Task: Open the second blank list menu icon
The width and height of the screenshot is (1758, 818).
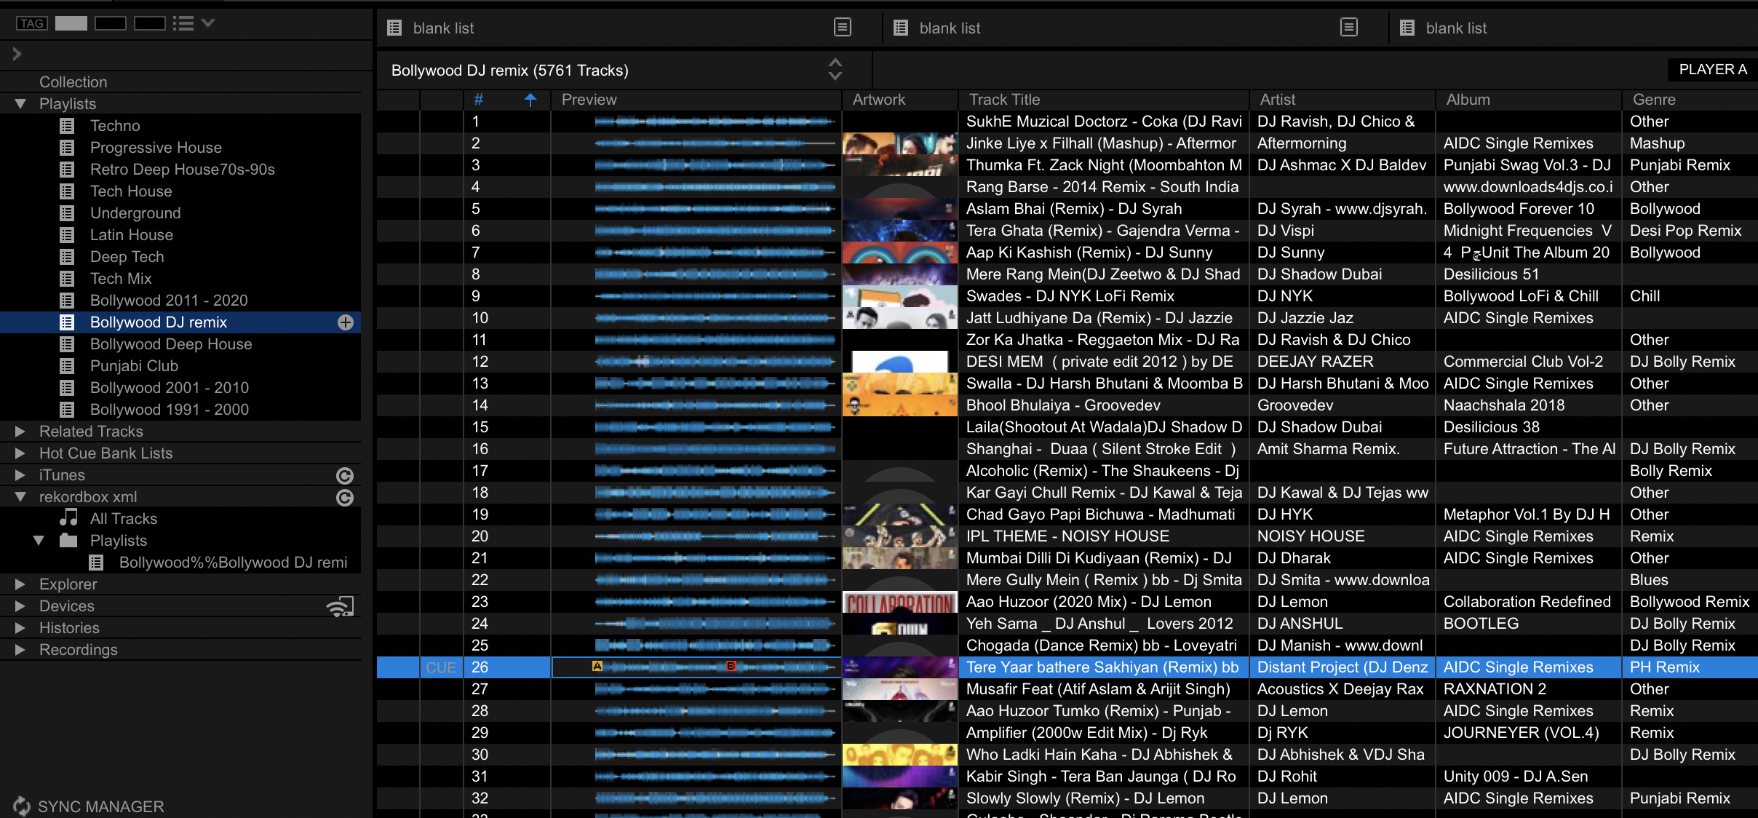Action: (x=1348, y=28)
